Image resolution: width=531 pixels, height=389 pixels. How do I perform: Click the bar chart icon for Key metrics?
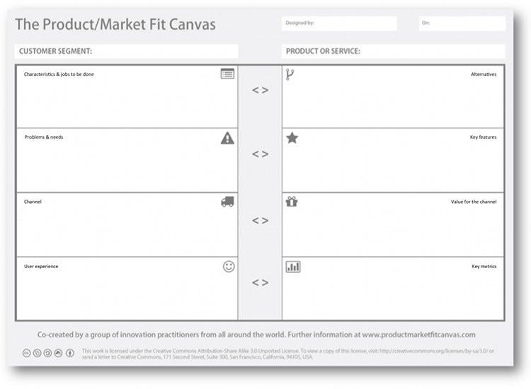(293, 267)
